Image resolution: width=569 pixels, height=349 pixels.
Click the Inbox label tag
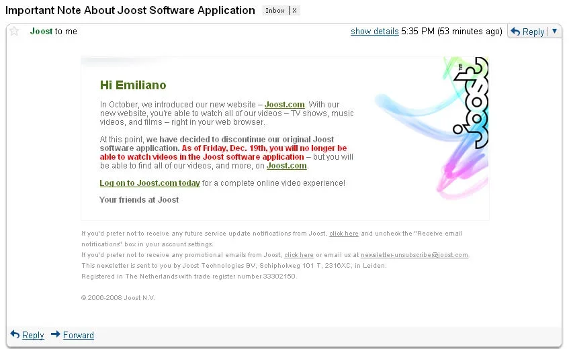[275, 11]
